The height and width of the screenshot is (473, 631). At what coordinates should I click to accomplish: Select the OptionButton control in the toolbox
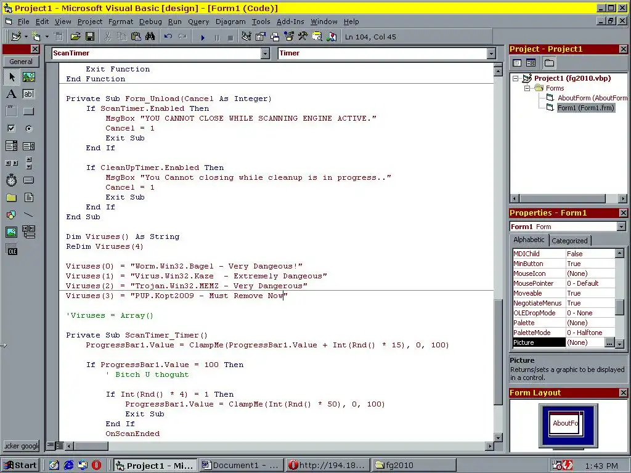click(28, 129)
